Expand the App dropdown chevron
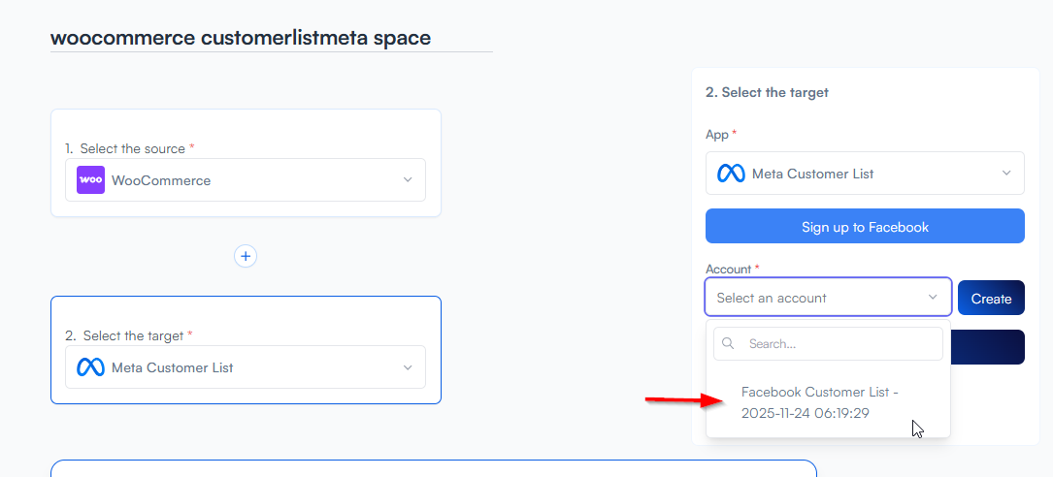Image resolution: width=1053 pixels, height=477 pixels. pos(1006,174)
